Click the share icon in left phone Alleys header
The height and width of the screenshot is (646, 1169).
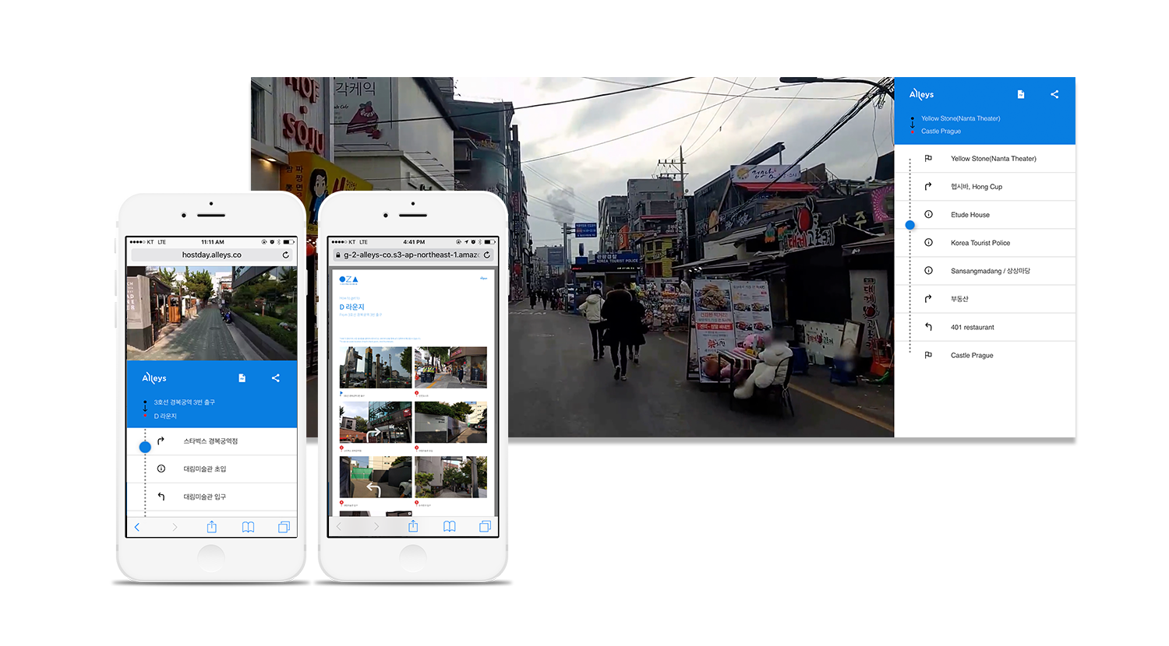[x=275, y=377]
